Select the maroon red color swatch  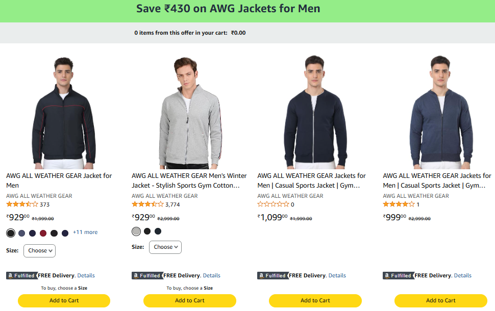pos(43,233)
